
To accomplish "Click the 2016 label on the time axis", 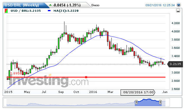I will pyautogui.click(x=93, y=92).
